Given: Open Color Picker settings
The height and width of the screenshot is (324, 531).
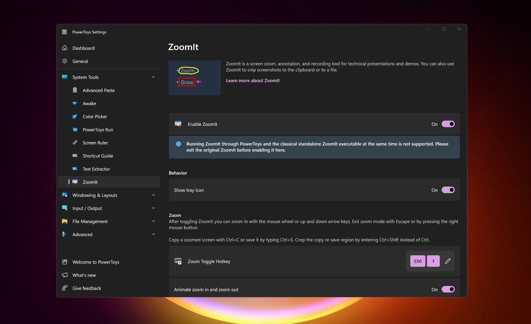Looking at the screenshot, I should click(x=109, y=116).
